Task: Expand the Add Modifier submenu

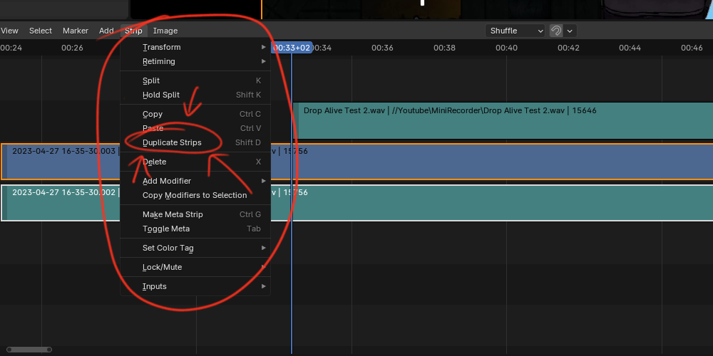Action: coord(195,181)
